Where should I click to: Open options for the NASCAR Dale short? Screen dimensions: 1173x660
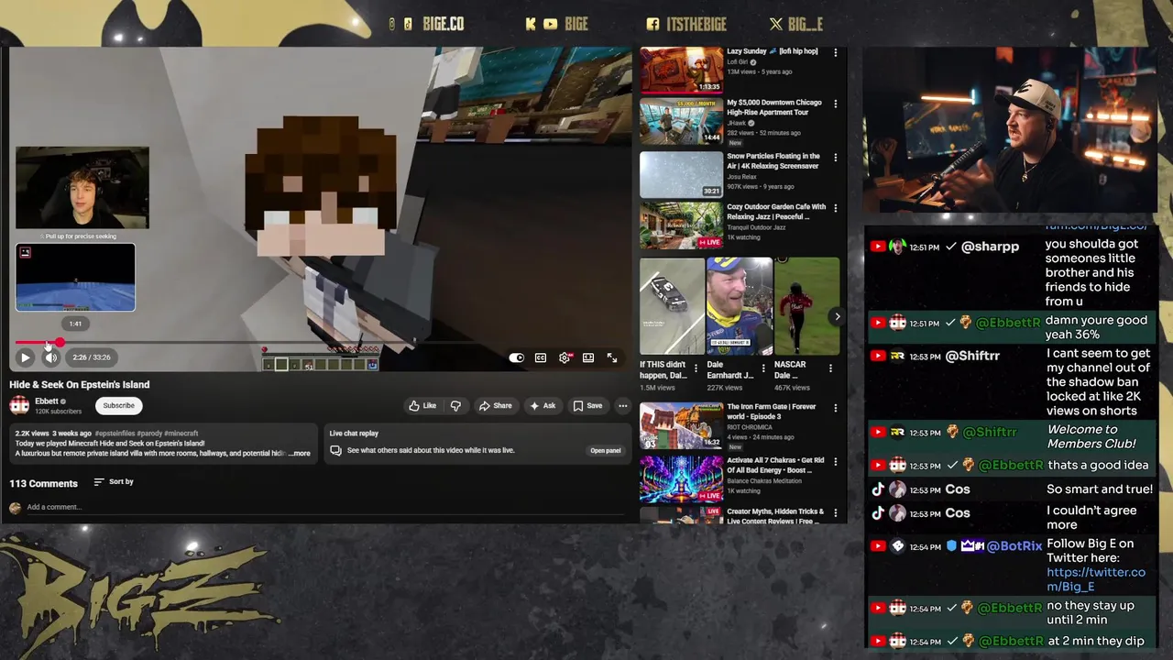(x=830, y=368)
